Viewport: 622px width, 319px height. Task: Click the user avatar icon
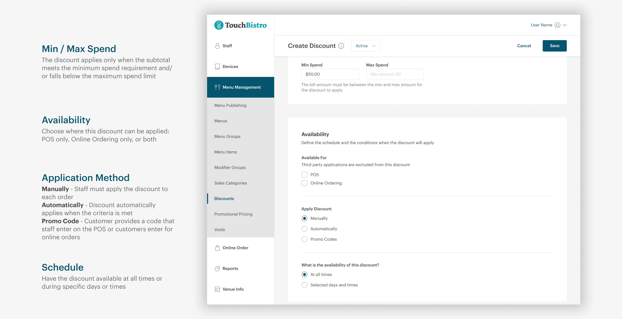[x=557, y=25]
